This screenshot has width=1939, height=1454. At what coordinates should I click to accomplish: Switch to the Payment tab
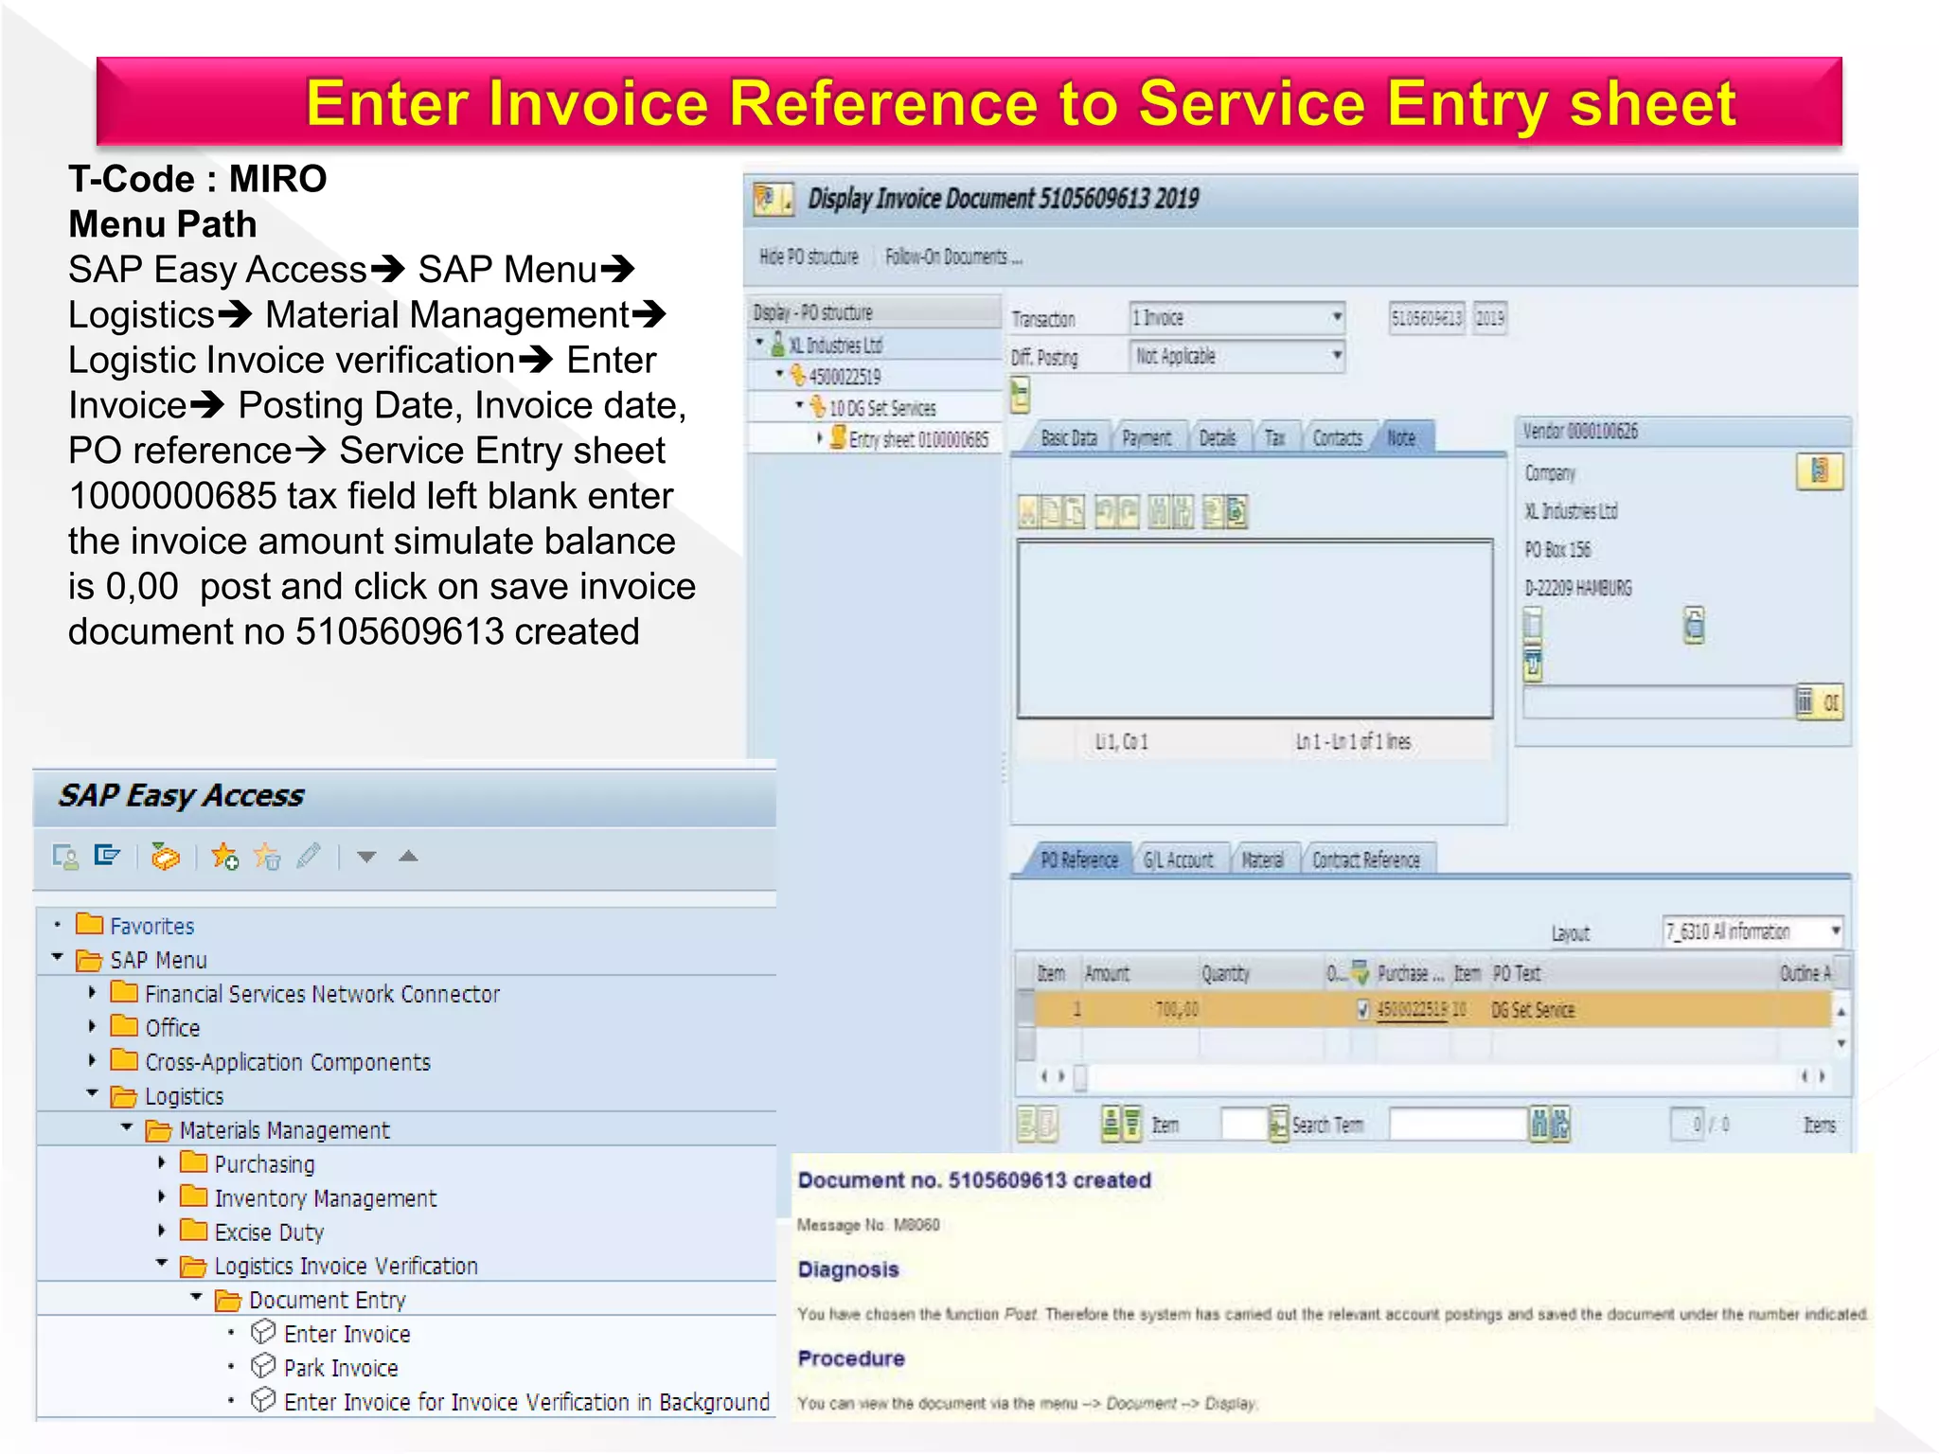(x=1147, y=438)
